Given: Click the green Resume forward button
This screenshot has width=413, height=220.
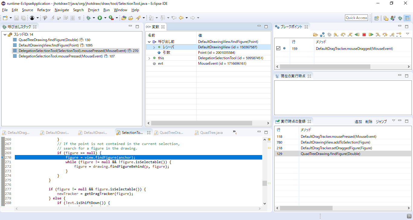Looking at the screenshot, I should pos(371,34).
